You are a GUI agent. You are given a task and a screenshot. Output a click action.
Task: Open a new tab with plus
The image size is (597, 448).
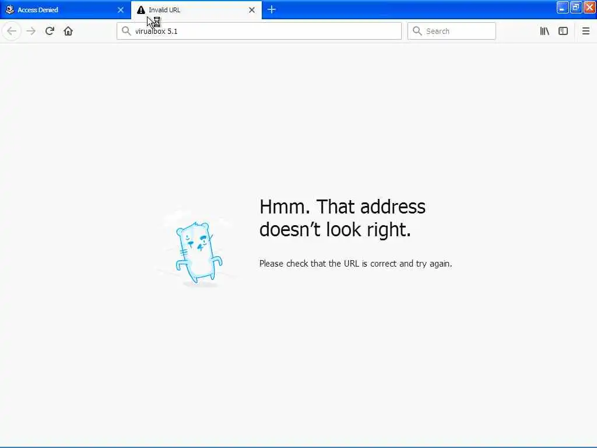click(x=272, y=9)
